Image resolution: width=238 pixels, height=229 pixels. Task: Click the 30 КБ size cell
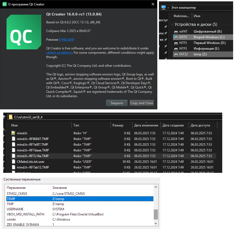[126, 162]
